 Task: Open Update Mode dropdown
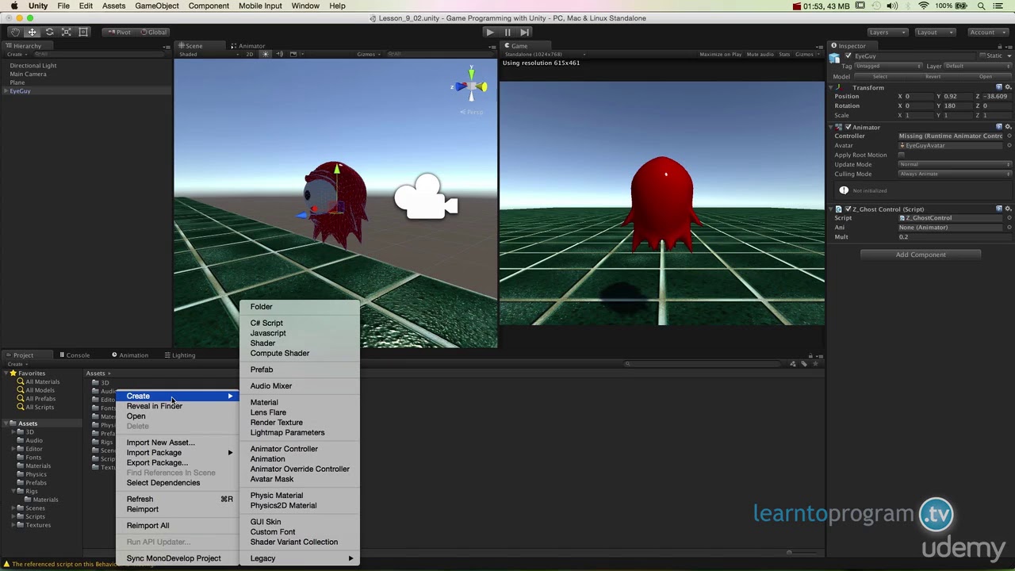(x=955, y=164)
